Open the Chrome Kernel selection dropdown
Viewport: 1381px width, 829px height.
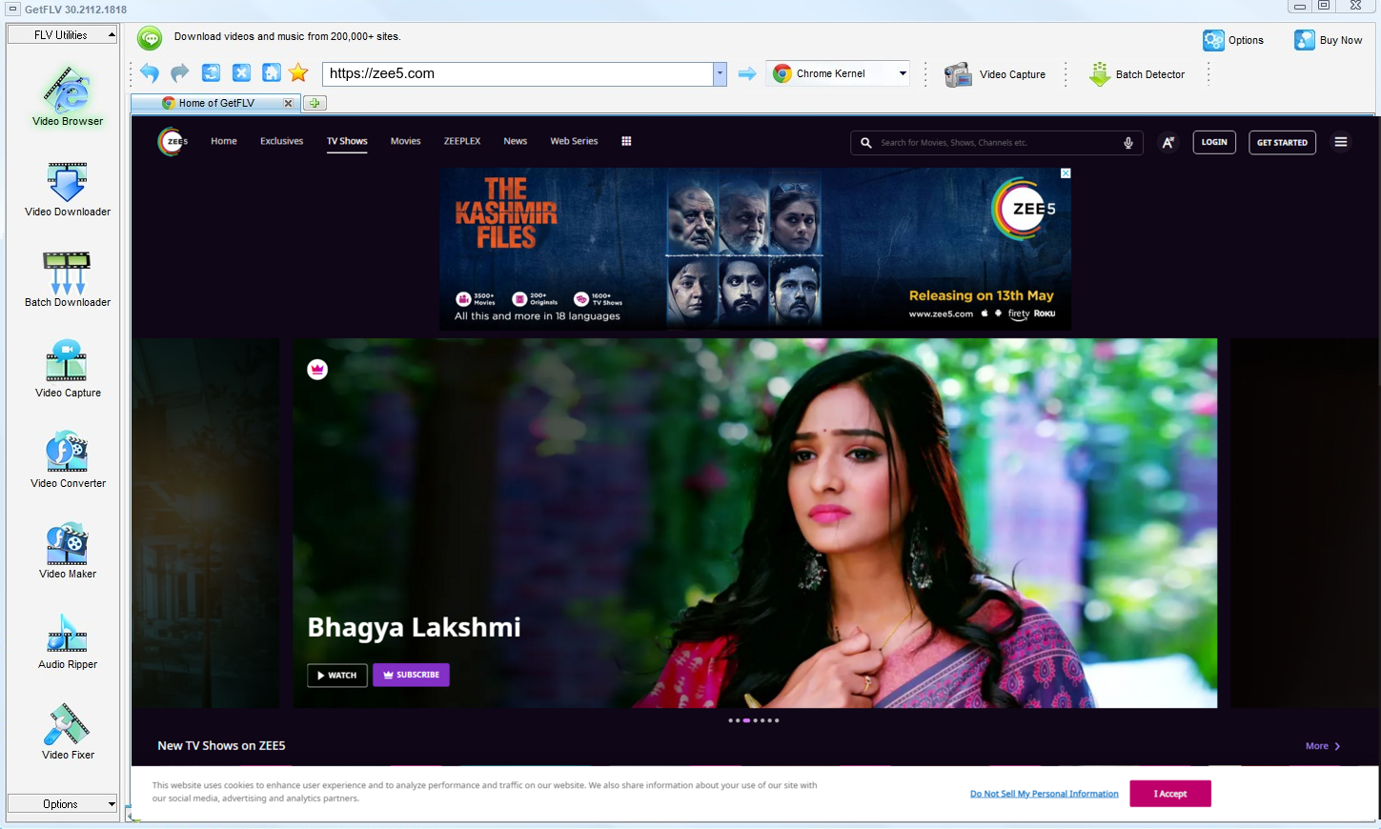pos(903,73)
